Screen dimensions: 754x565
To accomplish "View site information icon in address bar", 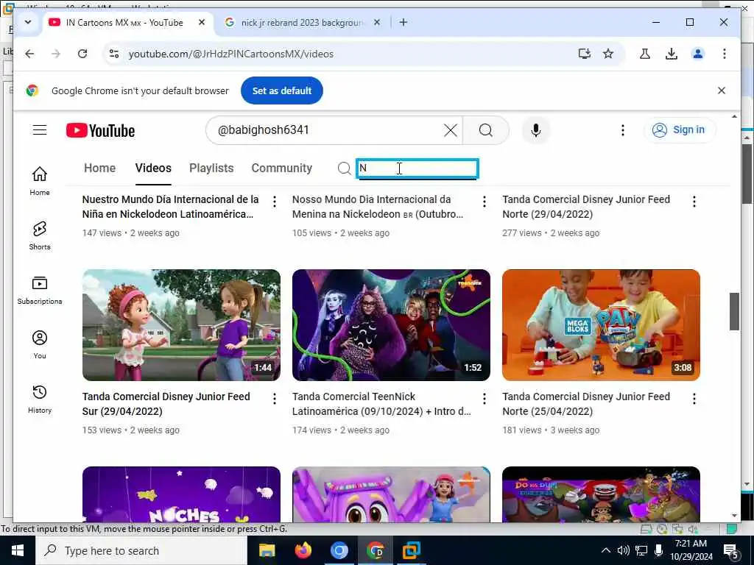I will click(x=114, y=54).
